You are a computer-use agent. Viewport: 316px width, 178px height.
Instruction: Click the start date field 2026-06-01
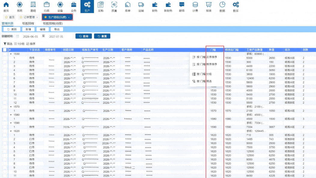click(30, 36)
